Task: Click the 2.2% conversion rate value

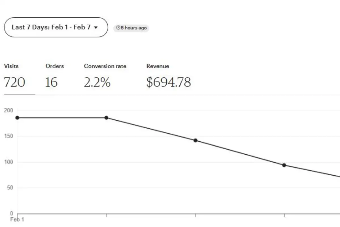Action: (97, 83)
